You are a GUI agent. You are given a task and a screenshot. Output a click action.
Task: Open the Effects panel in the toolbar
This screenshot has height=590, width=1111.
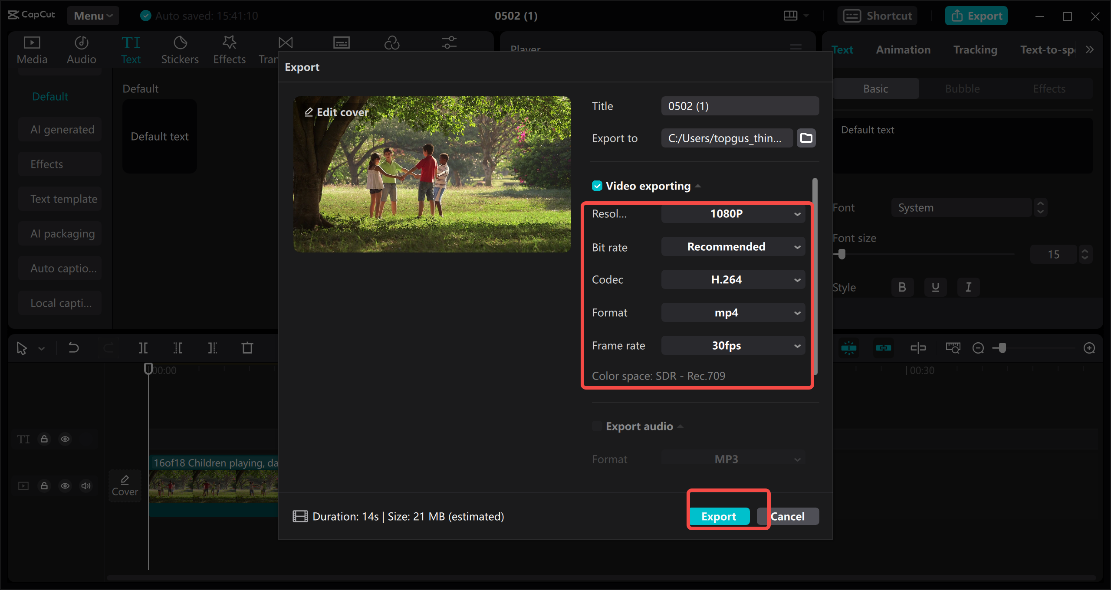[229, 49]
